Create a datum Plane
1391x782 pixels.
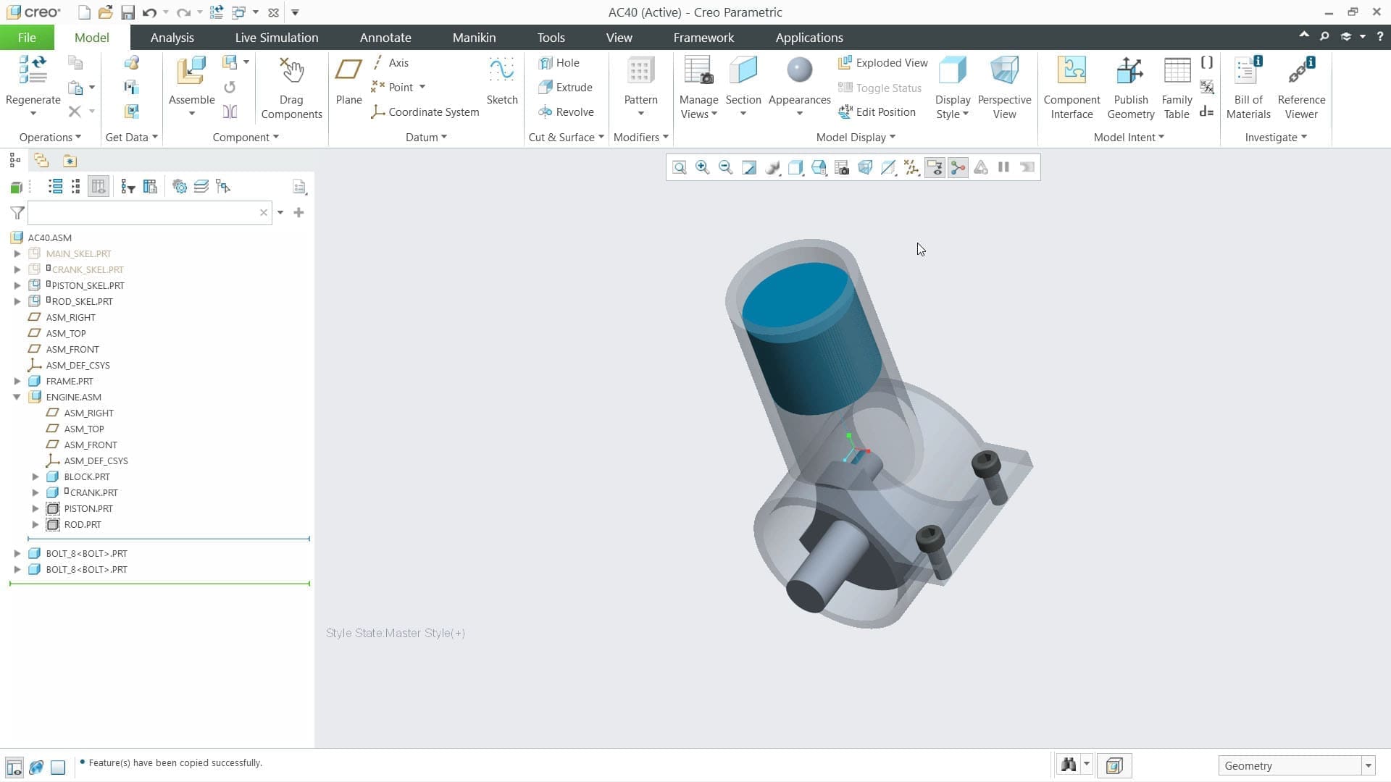348,80
